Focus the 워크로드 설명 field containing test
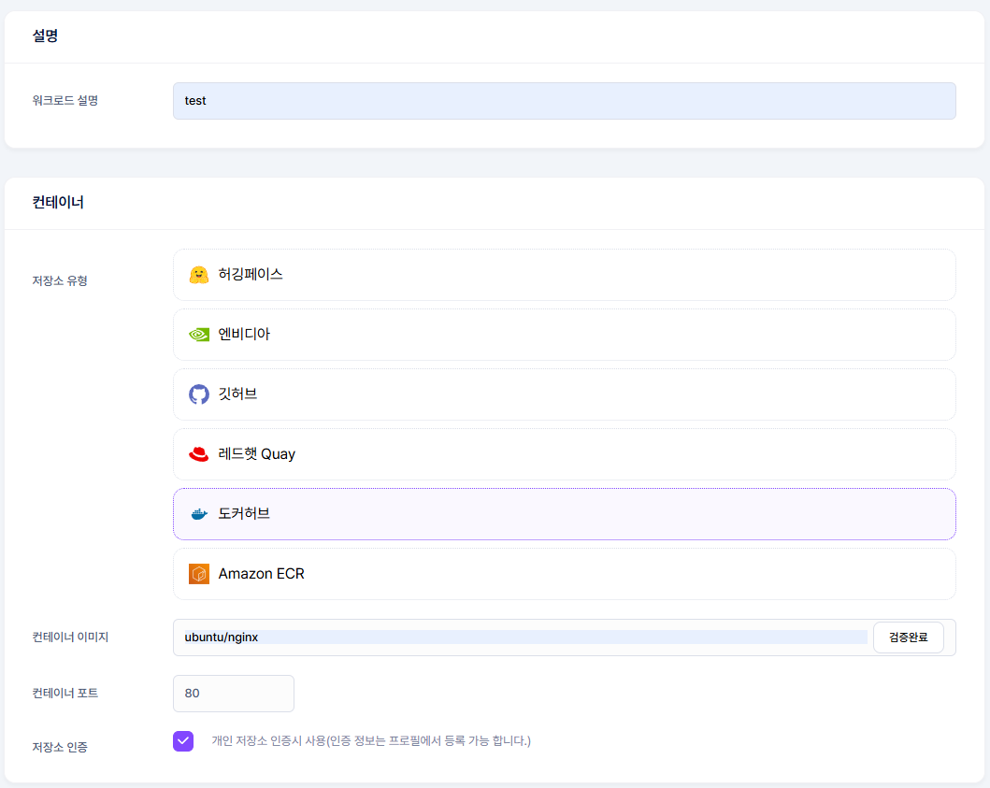The height and width of the screenshot is (788, 990). [x=565, y=101]
